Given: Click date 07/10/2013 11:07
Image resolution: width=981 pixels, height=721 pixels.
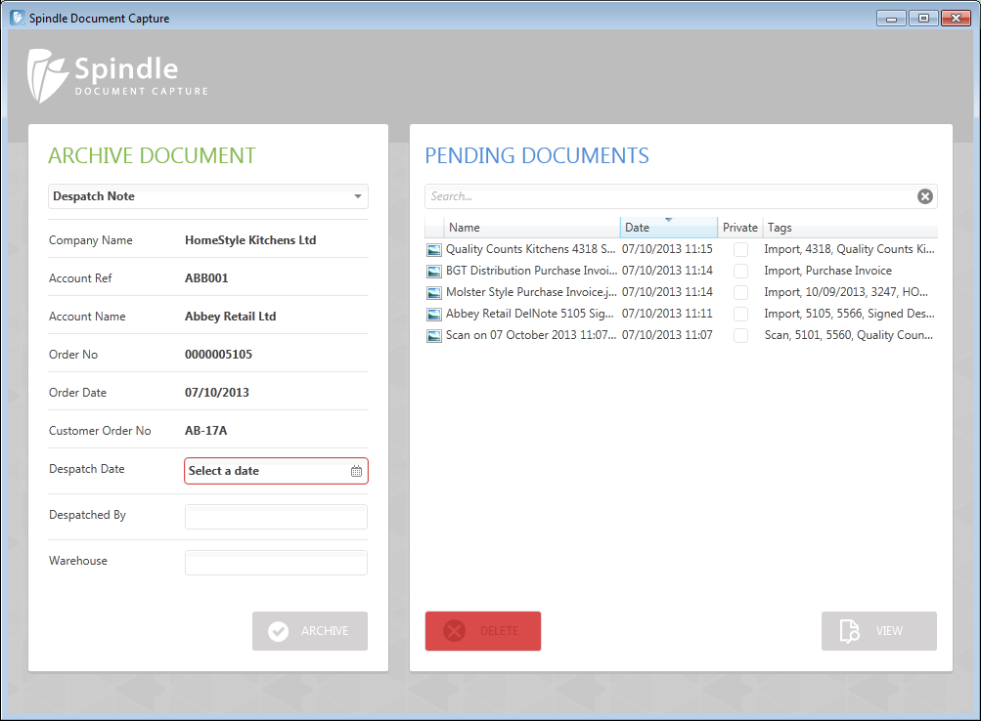Looking at the screenshot, I should coord(667,335).
